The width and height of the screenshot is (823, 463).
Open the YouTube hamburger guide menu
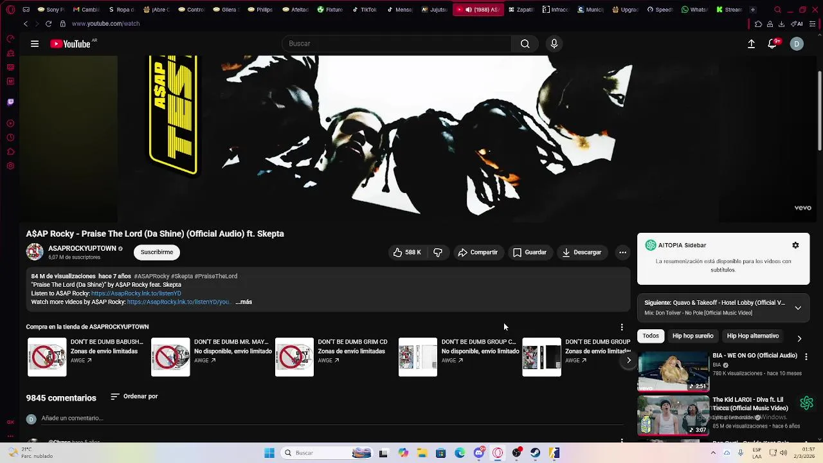tap(35, 44)
